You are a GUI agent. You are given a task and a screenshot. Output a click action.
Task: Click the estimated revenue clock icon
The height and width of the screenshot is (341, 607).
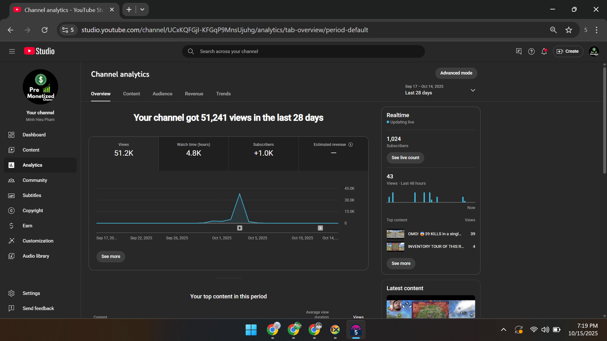[x=351, y=145]
